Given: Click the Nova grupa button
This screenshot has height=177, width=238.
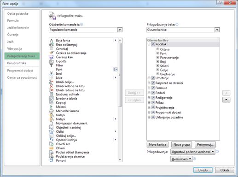Looking at the screenshot, I should (x=181, y=144).
